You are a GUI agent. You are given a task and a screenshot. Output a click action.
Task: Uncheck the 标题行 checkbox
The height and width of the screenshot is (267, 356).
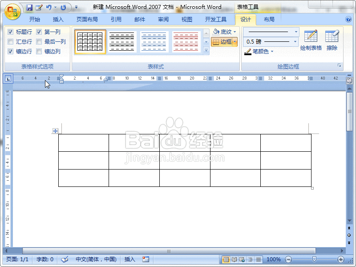click(x=10, y=32)
